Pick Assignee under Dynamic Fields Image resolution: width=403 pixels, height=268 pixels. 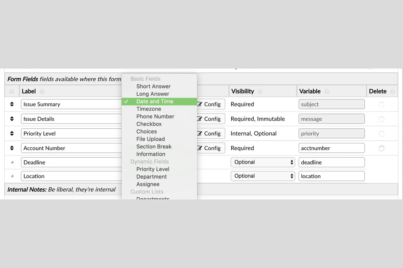tap(148, 184)
